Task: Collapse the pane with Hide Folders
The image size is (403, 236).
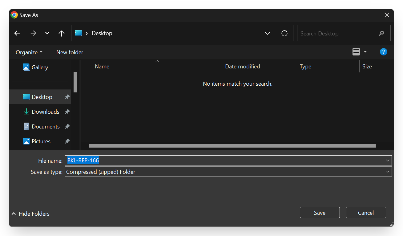Action: click(x=30, y=214)
